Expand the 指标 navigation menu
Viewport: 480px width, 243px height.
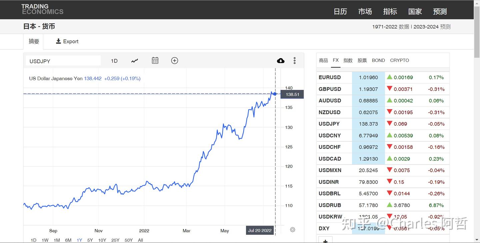pos(390,11)
